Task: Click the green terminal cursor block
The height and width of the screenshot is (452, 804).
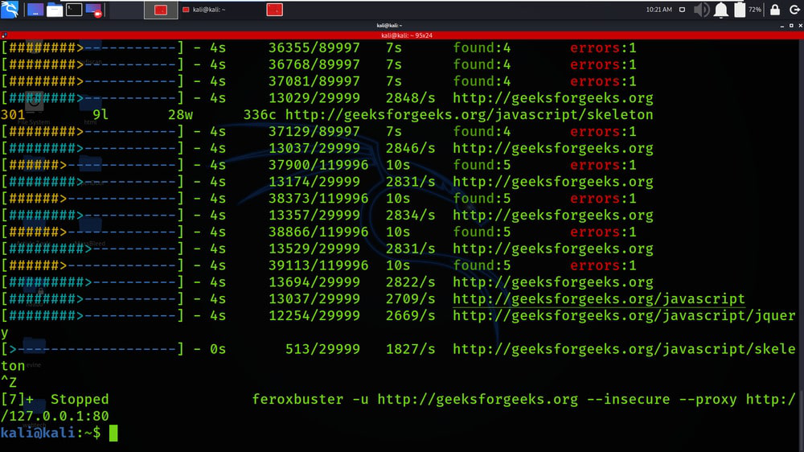Action: 113,433
